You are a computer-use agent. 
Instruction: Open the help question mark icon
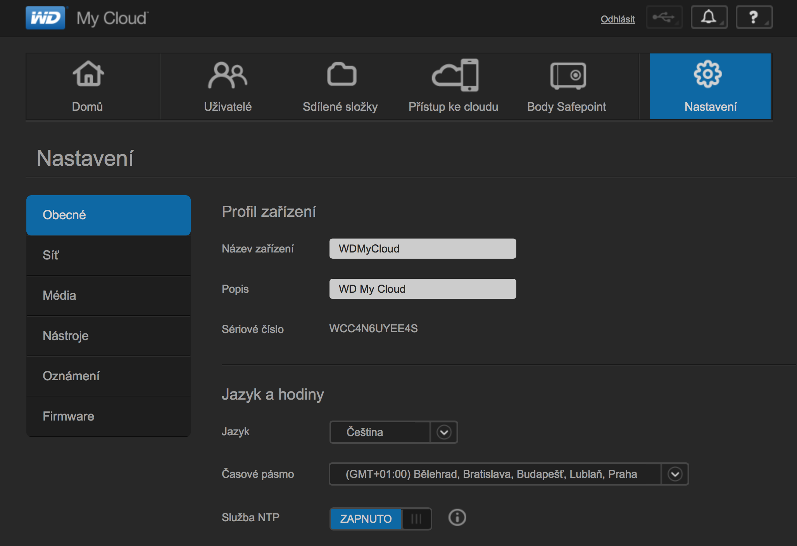[x=754, y=17]
